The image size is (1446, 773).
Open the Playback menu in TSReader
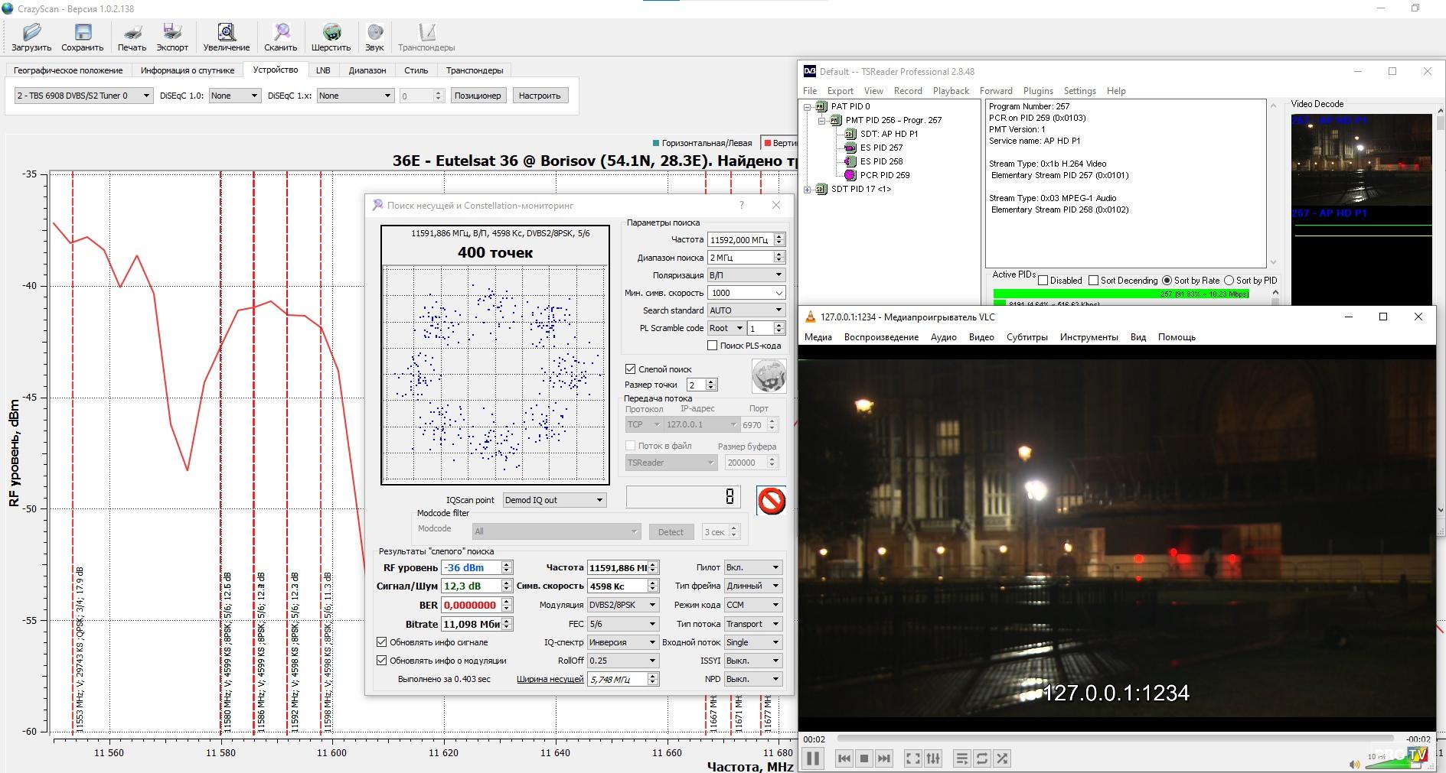[x=951, y=91]
